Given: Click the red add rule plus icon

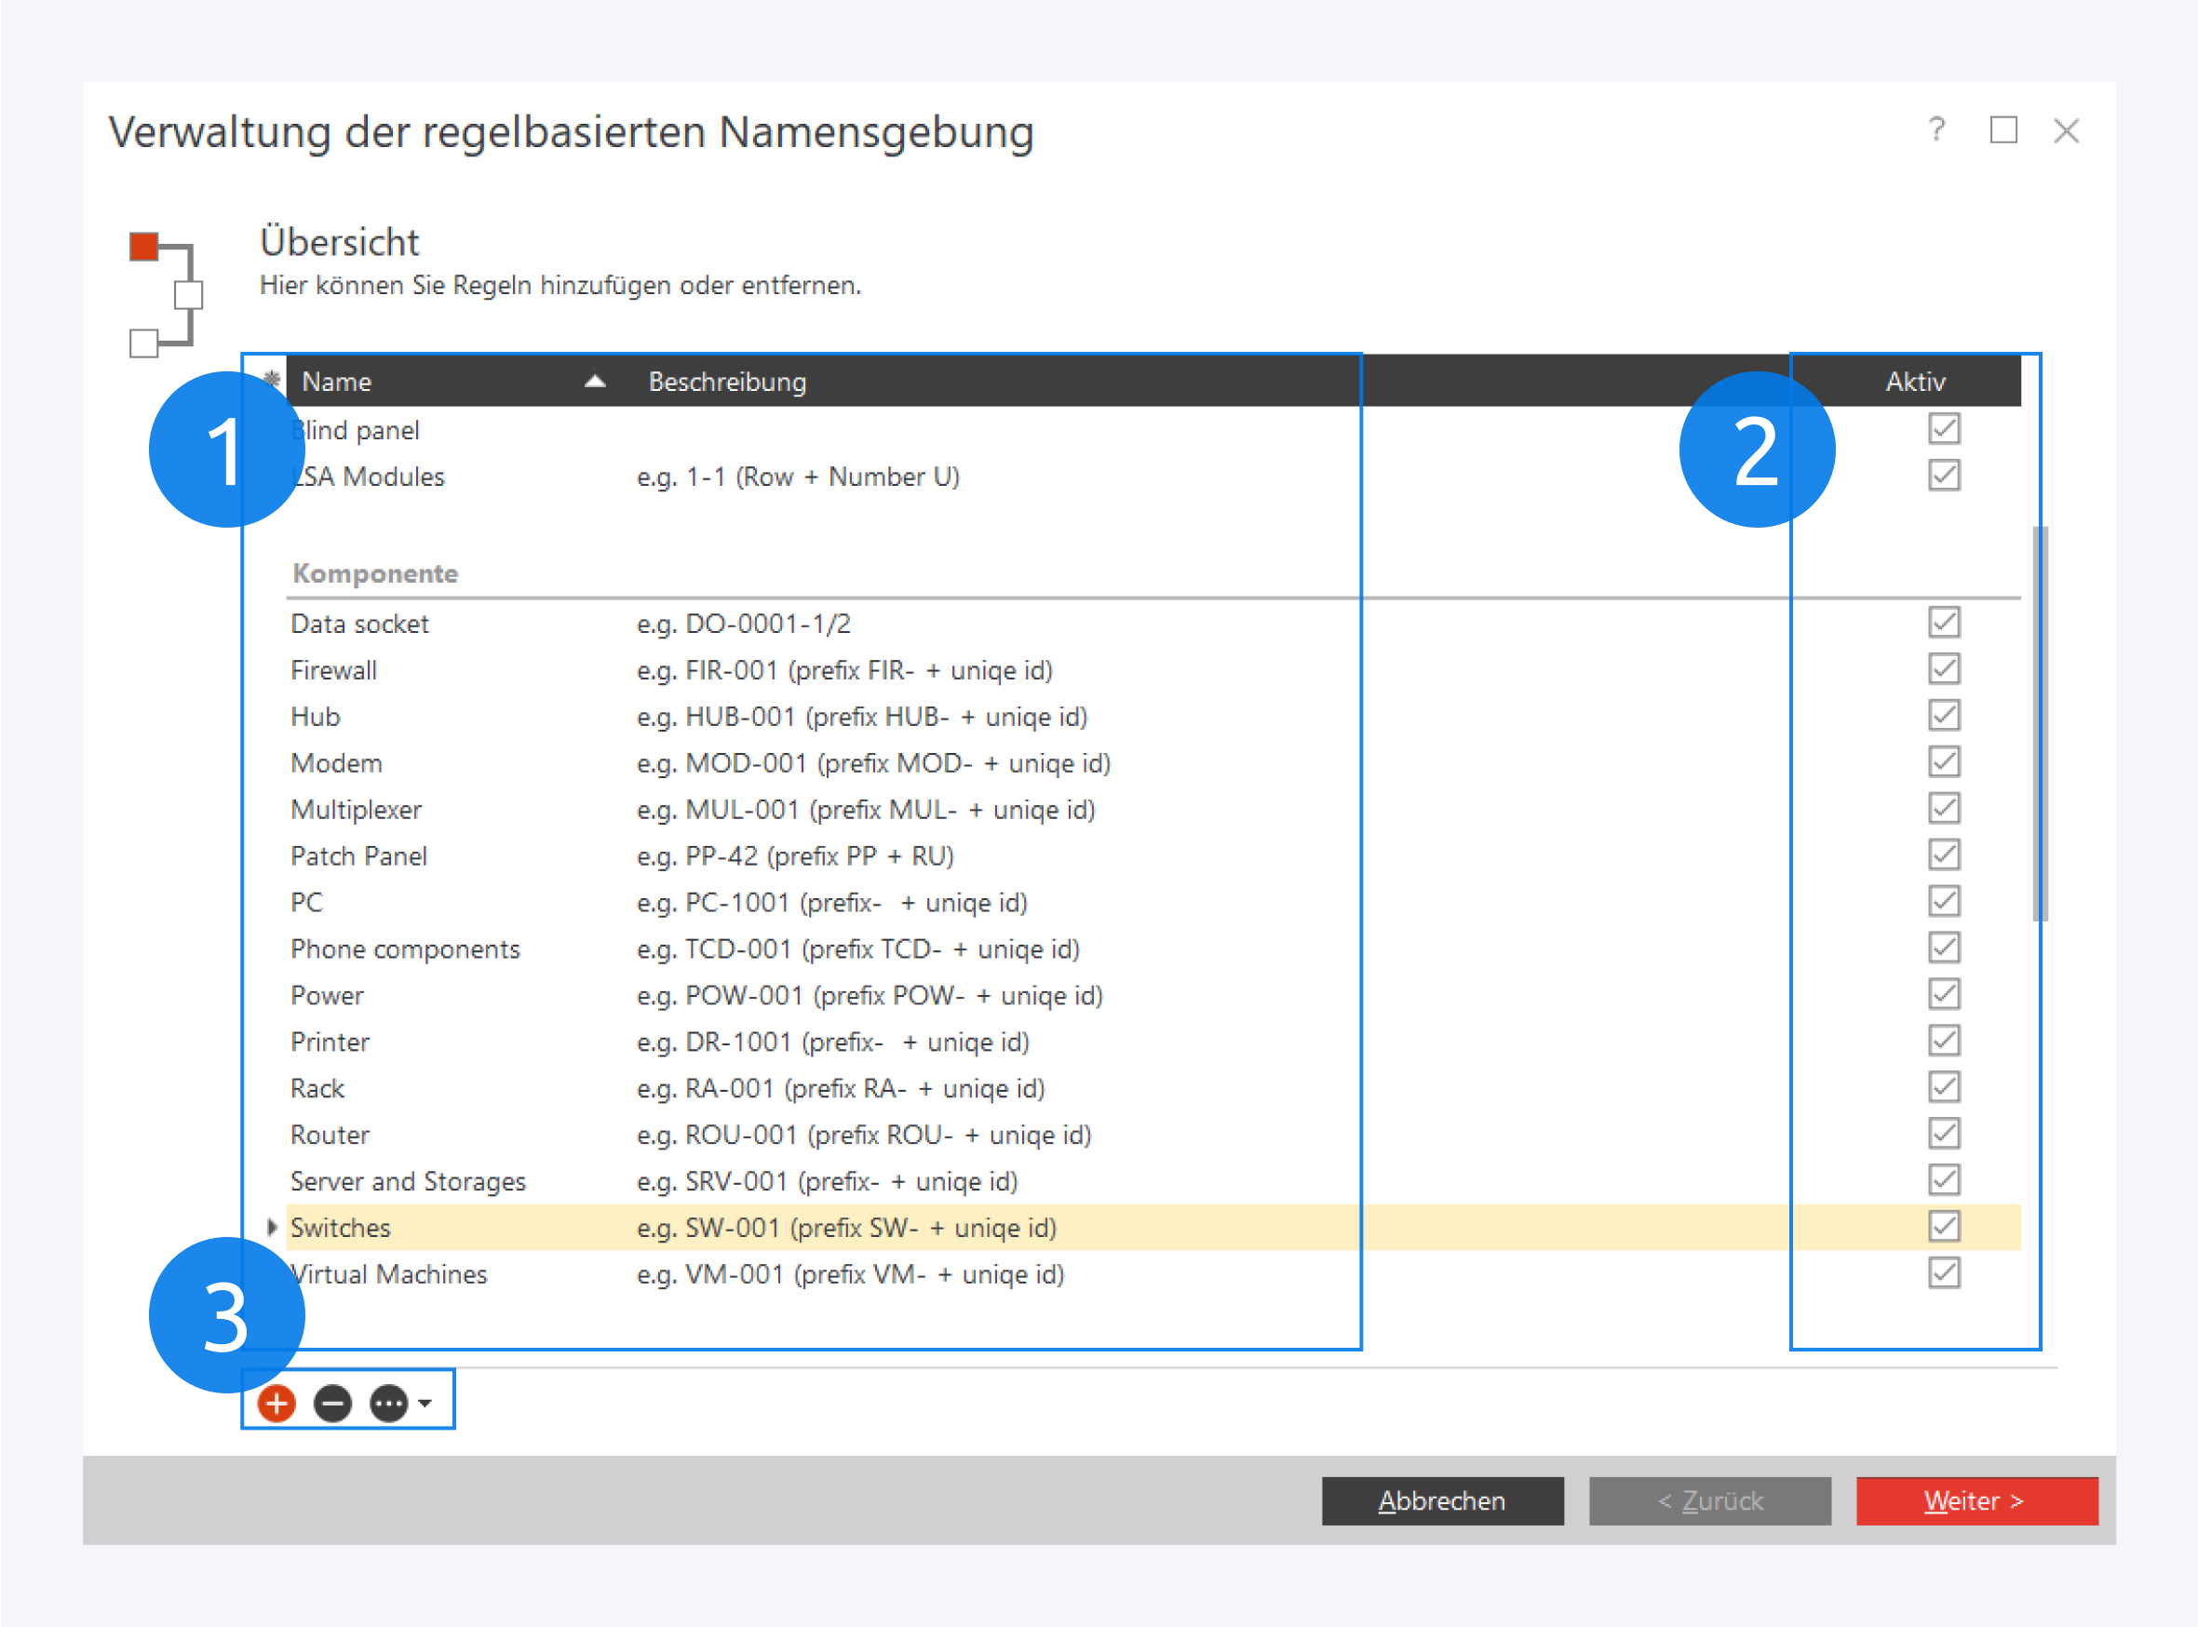Looking at the screenshot, I should pyautogui.click(x=276, y=1403).
